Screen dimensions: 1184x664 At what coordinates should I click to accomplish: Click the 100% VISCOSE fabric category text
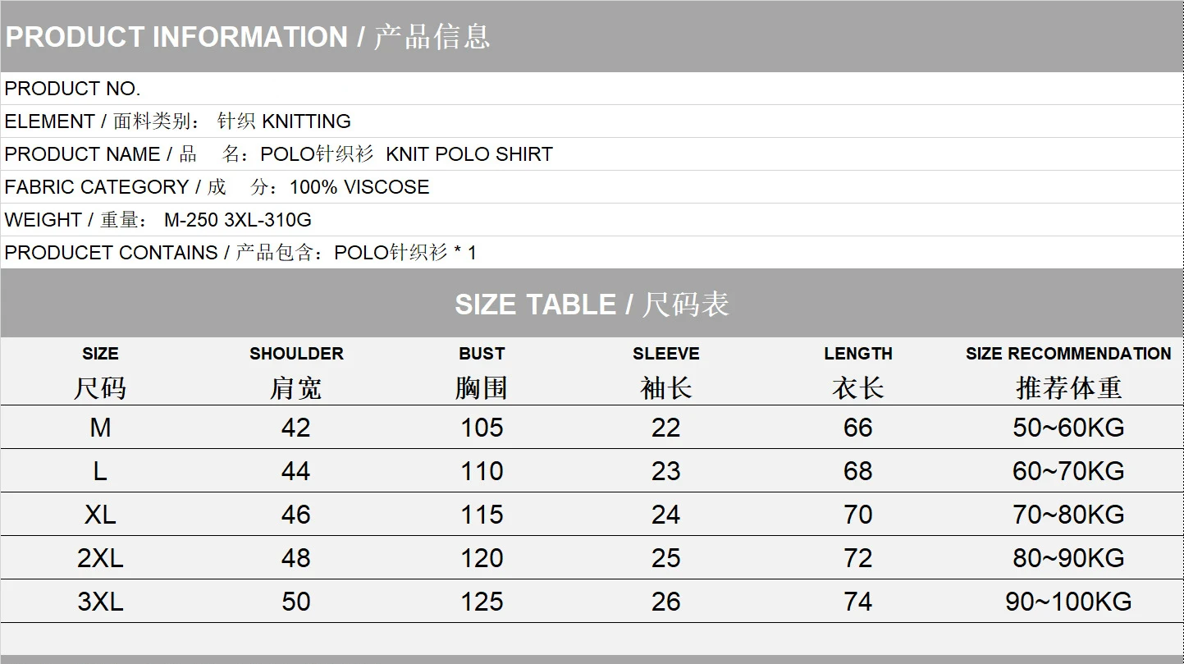point(359,187)
